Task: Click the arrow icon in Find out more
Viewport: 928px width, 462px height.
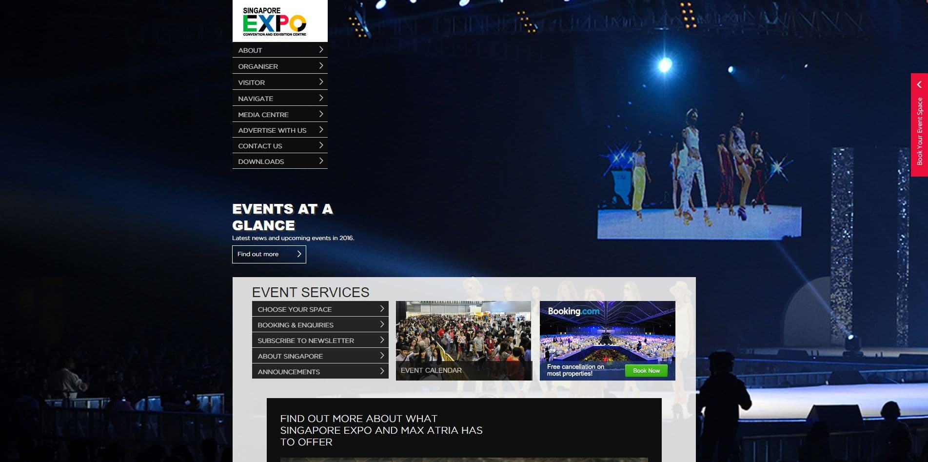Action: [x=299, y=254]
